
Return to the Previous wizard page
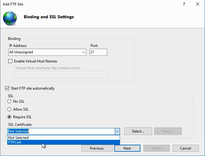click(97, 148)
